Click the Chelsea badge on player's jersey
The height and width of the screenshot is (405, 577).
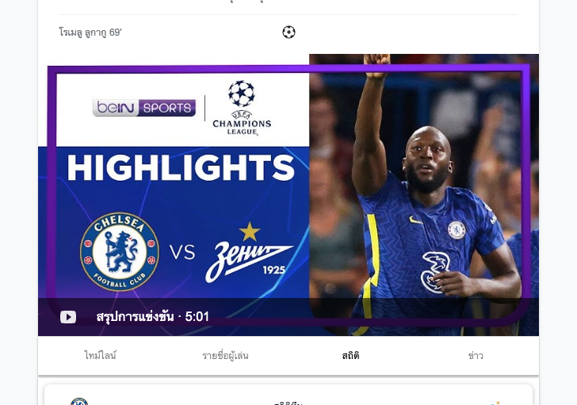(457, 231)
